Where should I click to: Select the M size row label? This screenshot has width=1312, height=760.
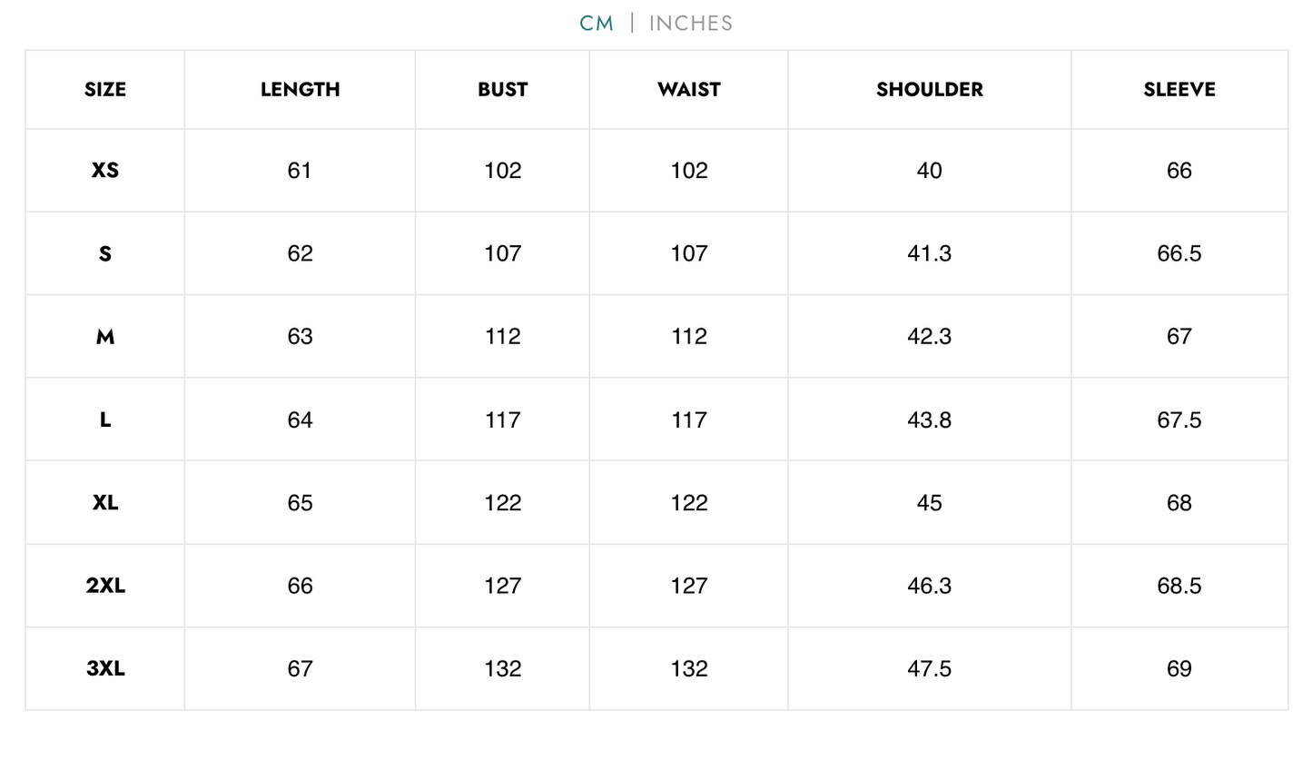[x=105, y=337]
